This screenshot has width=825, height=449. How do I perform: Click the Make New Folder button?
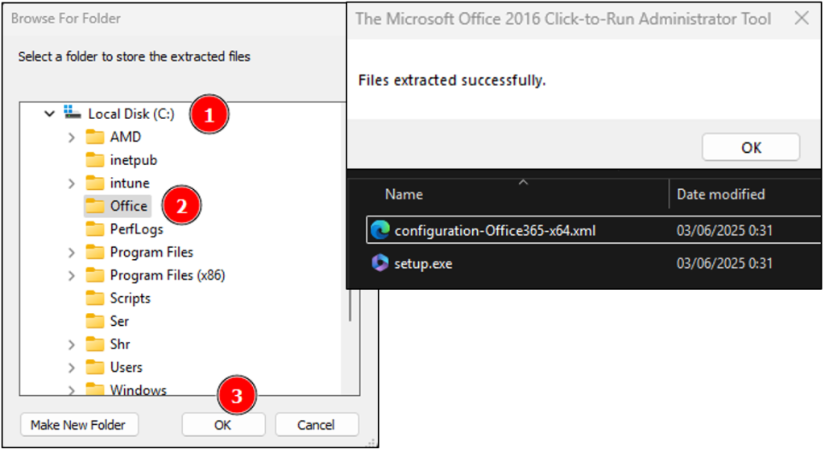pyautogui.click(x=79, y=425)
